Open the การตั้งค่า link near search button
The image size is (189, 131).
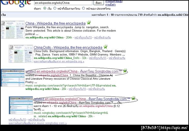111,5
